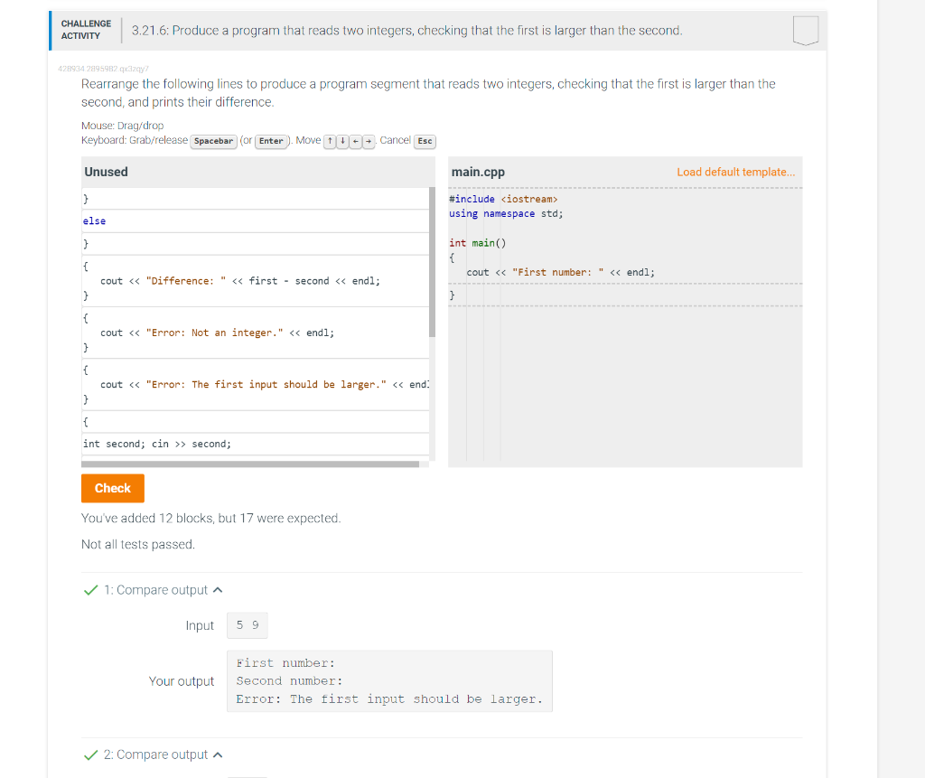
Task: Click the bookmark icon beside the challenge title
Action: coord(804,30)
